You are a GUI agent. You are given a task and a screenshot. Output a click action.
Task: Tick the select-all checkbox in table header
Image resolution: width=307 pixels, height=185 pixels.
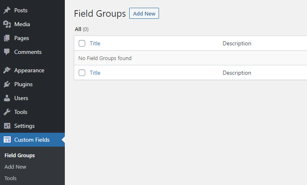[x=82, y=43]
